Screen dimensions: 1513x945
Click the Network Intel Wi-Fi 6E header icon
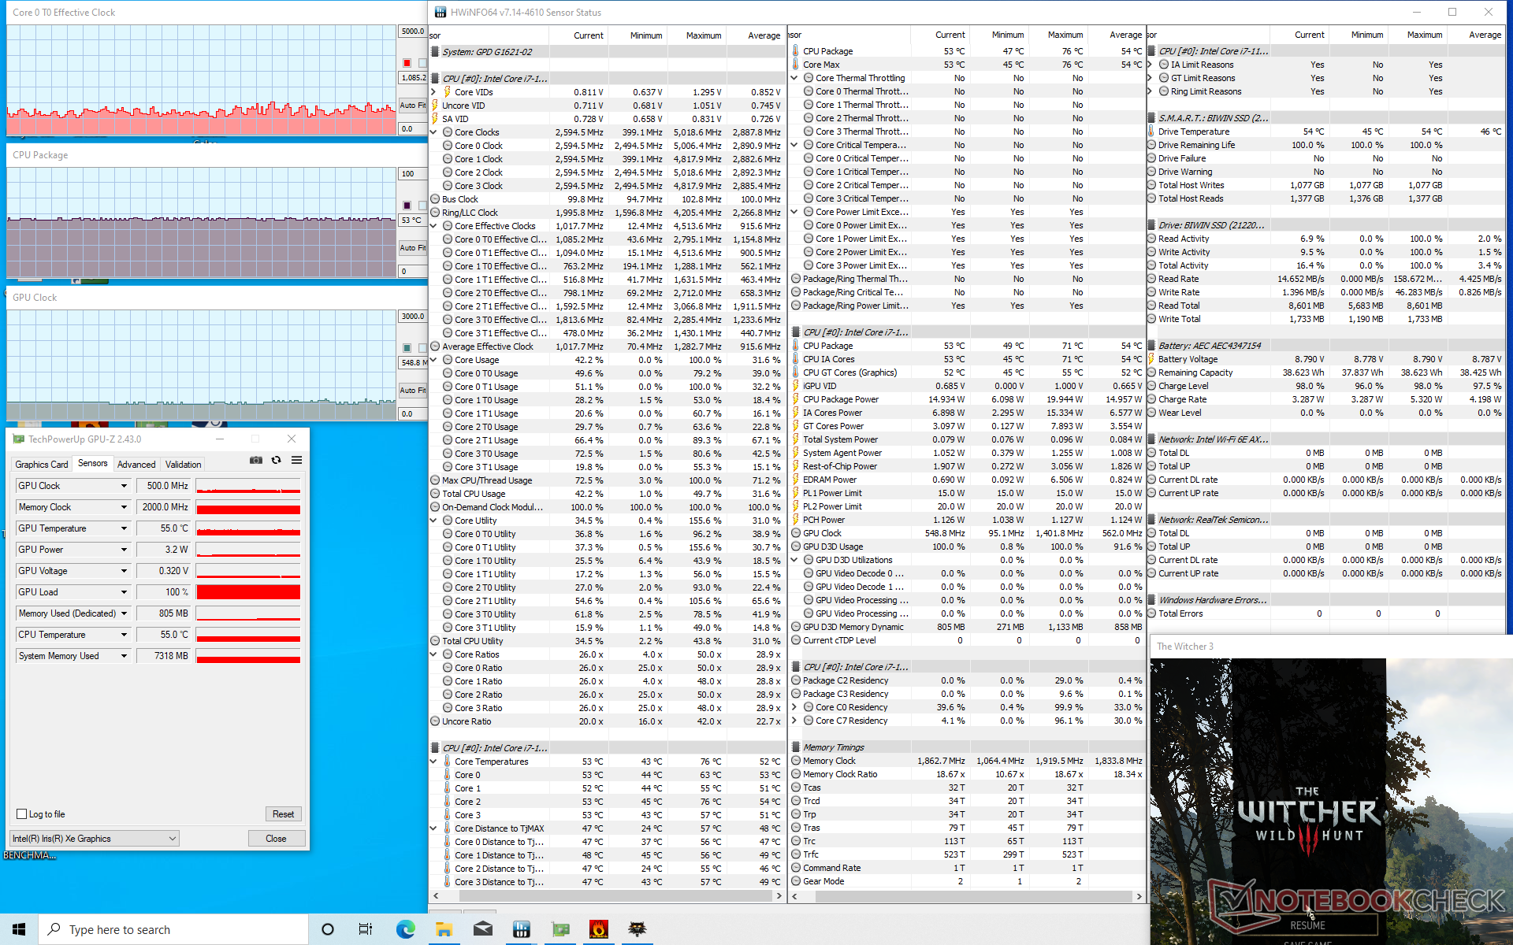click(1151, 439)
